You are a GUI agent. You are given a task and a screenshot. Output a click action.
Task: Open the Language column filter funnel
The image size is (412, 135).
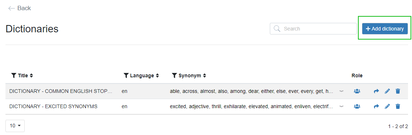pyautogui.click(x=126, y=75)
